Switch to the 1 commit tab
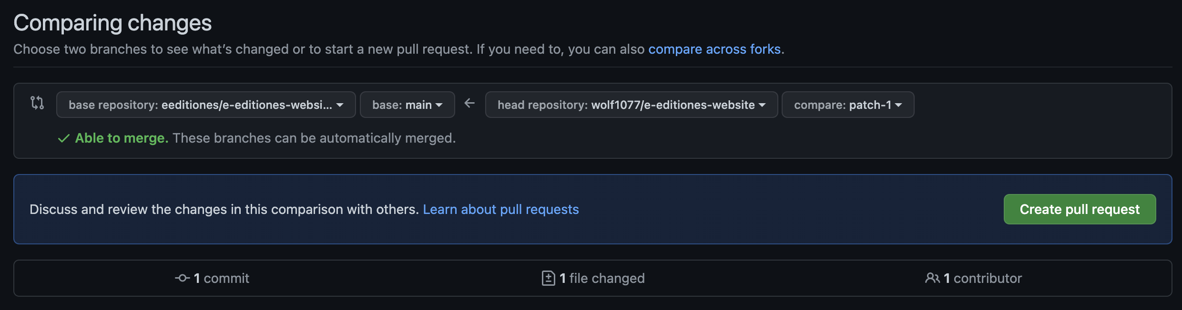 tap(221, 278)
